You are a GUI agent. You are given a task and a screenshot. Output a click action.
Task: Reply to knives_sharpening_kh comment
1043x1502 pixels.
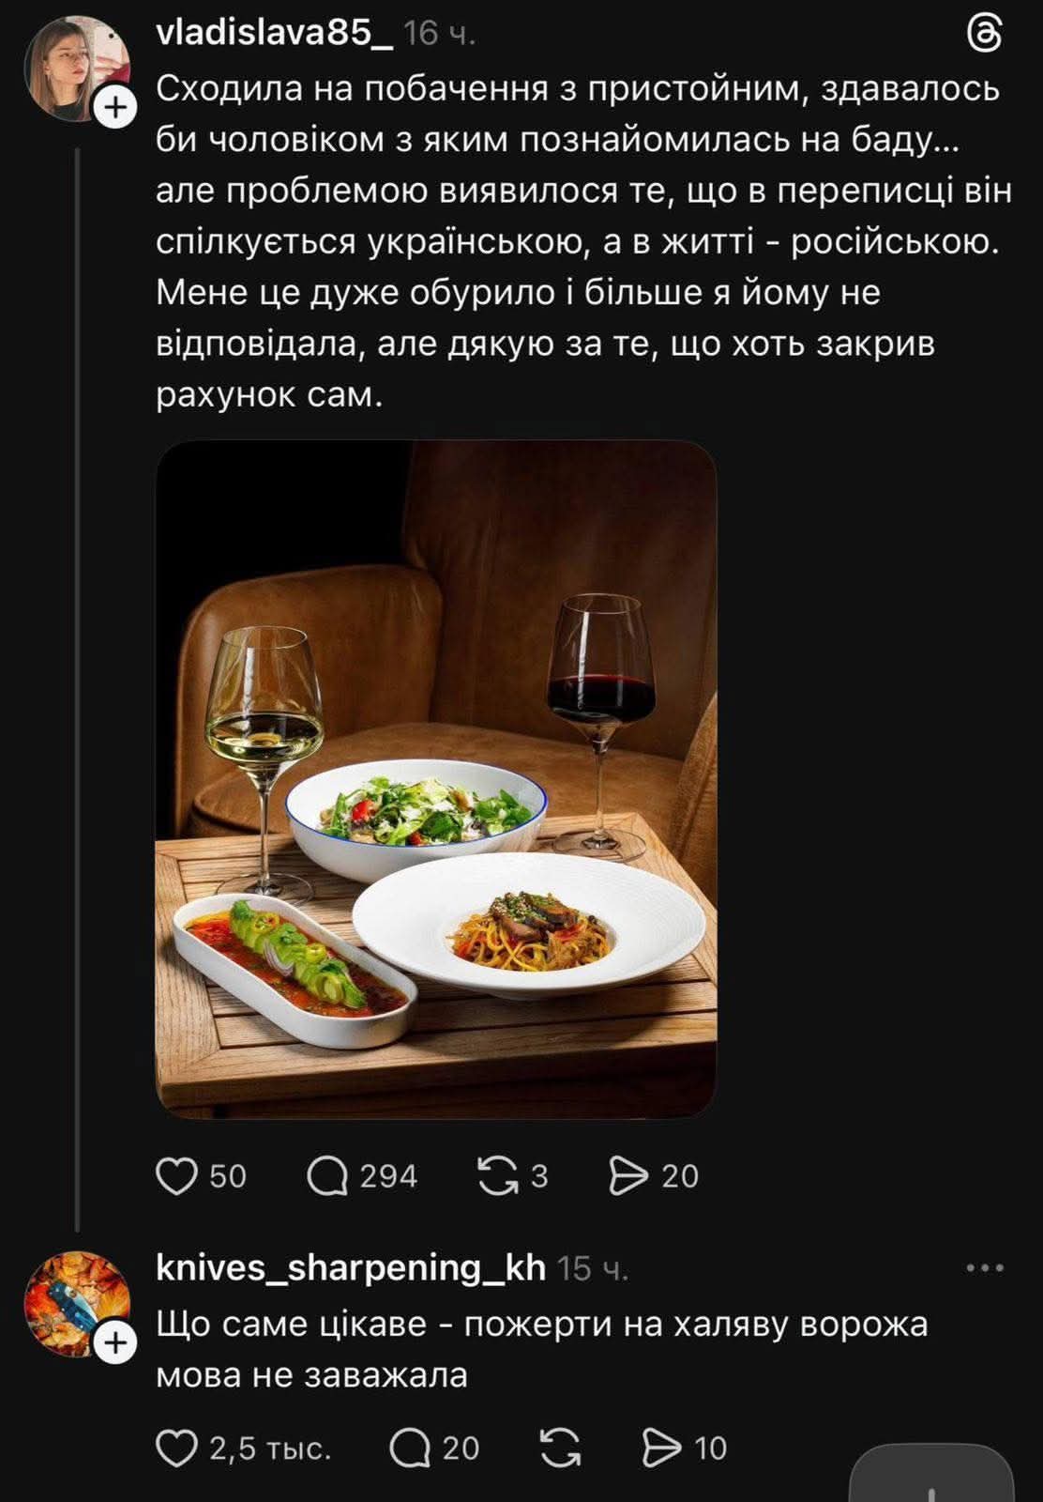click(x=410, y=1448)
